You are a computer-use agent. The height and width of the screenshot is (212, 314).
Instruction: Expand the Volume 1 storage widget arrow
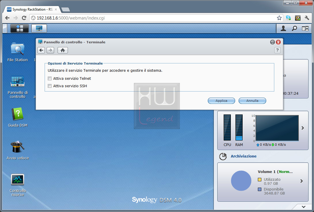[x=302, y=181]
